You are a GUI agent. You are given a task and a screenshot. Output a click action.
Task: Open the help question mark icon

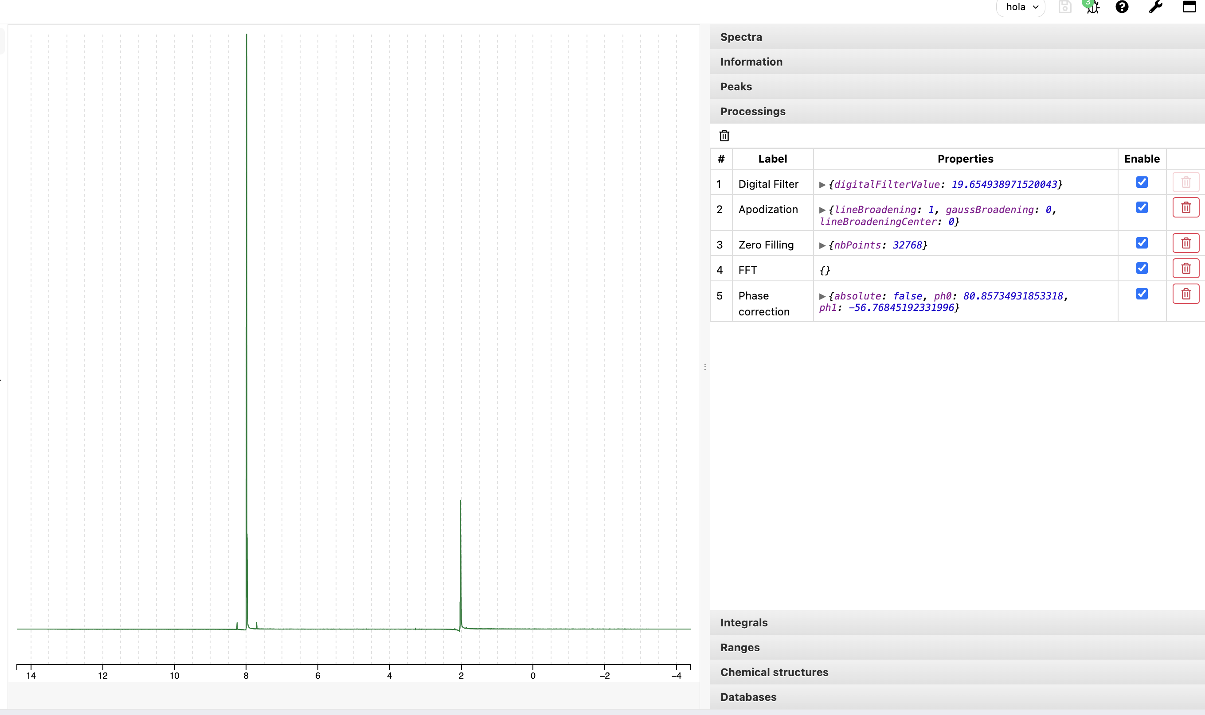1122,7
